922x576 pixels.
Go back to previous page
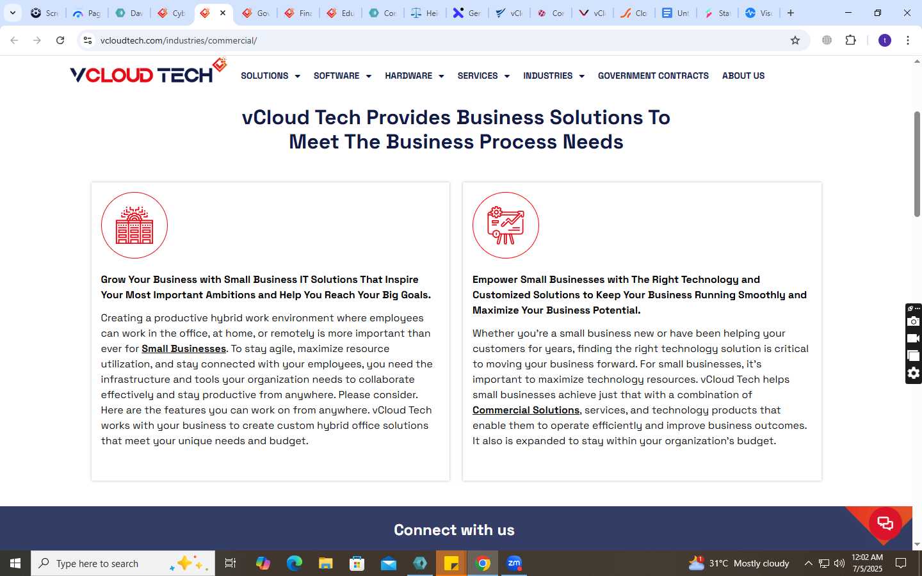(14, 40)
